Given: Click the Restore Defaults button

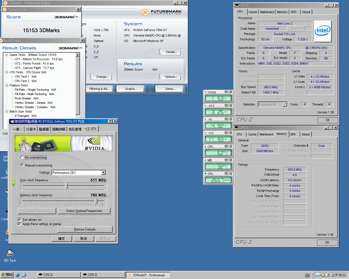Looking at the screenshot, I should [85, 229].
